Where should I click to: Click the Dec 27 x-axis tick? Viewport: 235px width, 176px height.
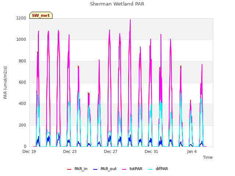point(111,151)
